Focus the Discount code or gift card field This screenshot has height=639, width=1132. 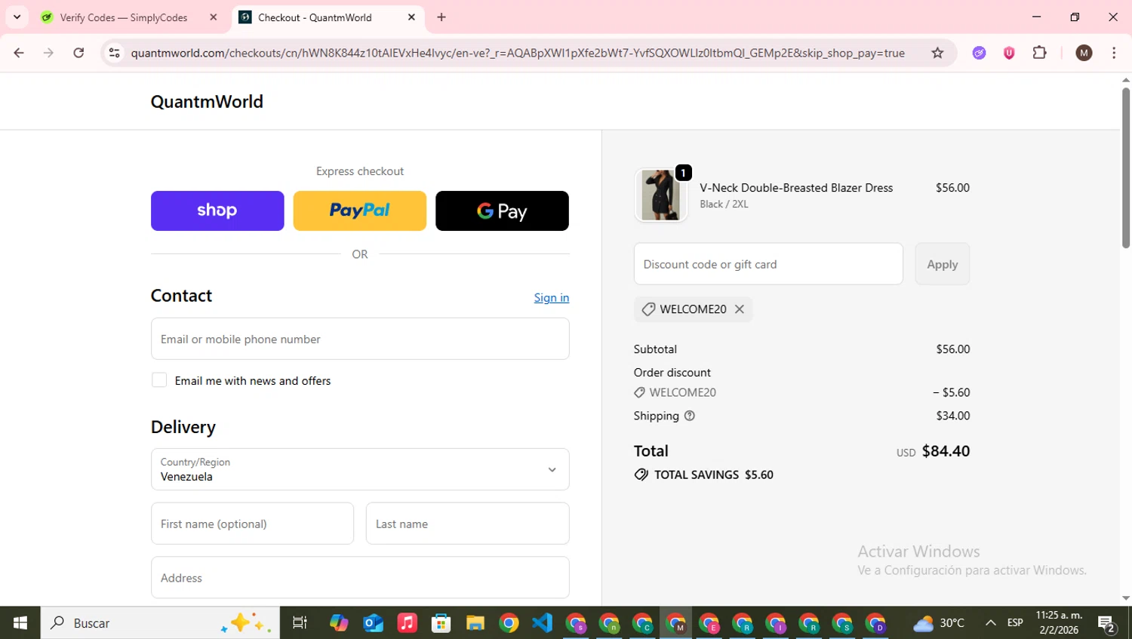[768, 264]
